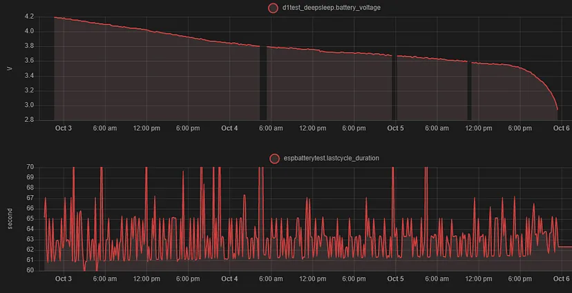Click the "second" unit label on the duration chart
Image resolution: width=572 pixels, height=293 pixels.
pos(8,218)
